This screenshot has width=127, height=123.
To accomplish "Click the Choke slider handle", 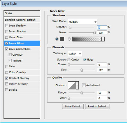I will [69, 65].
